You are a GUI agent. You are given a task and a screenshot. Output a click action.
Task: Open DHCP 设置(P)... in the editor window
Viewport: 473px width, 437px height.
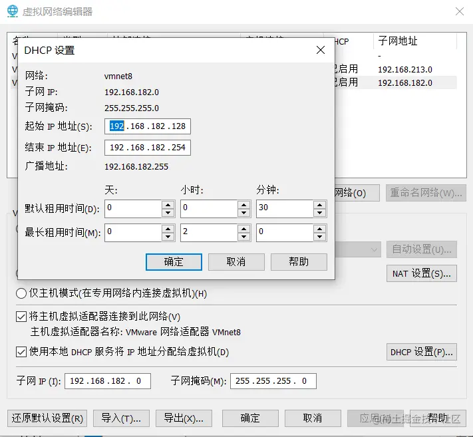coord(421,352)
